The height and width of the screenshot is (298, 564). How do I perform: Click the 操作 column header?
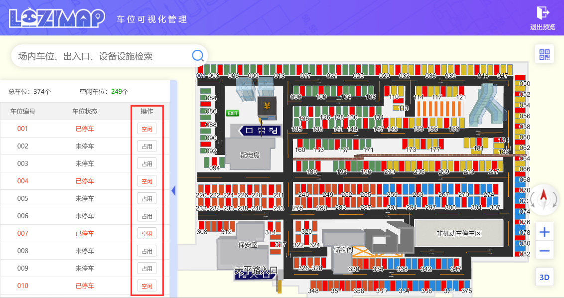pyautogui.click(x=147, y=111)
